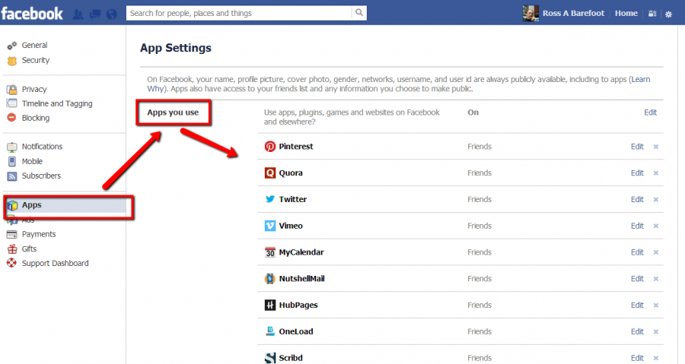Image resolution: width=685 pixels, height=364 pixels.
Task: Remove the Vimeo app with its X
Action: 656,226
